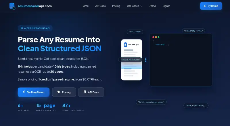Click the "seniority_level" field tag

coord(193,31)
